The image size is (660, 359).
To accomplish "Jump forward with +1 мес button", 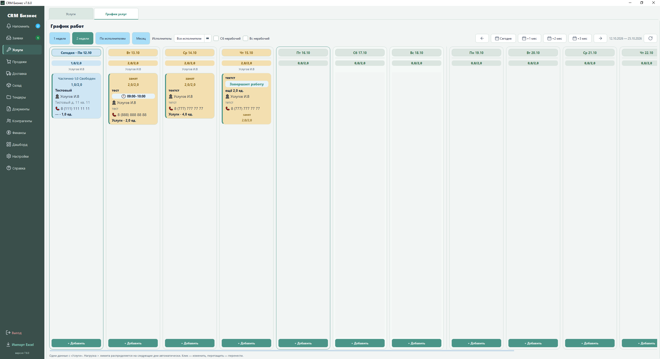I will 529,38.
